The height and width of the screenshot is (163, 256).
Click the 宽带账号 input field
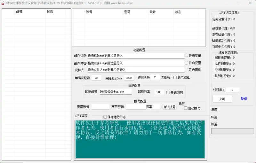click(x=100, y=107)
